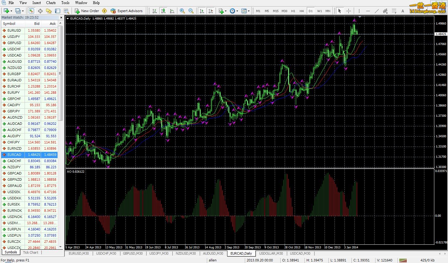Click the Zoom In magnifier icon
The image size is (448, 263).
[182, 11]
